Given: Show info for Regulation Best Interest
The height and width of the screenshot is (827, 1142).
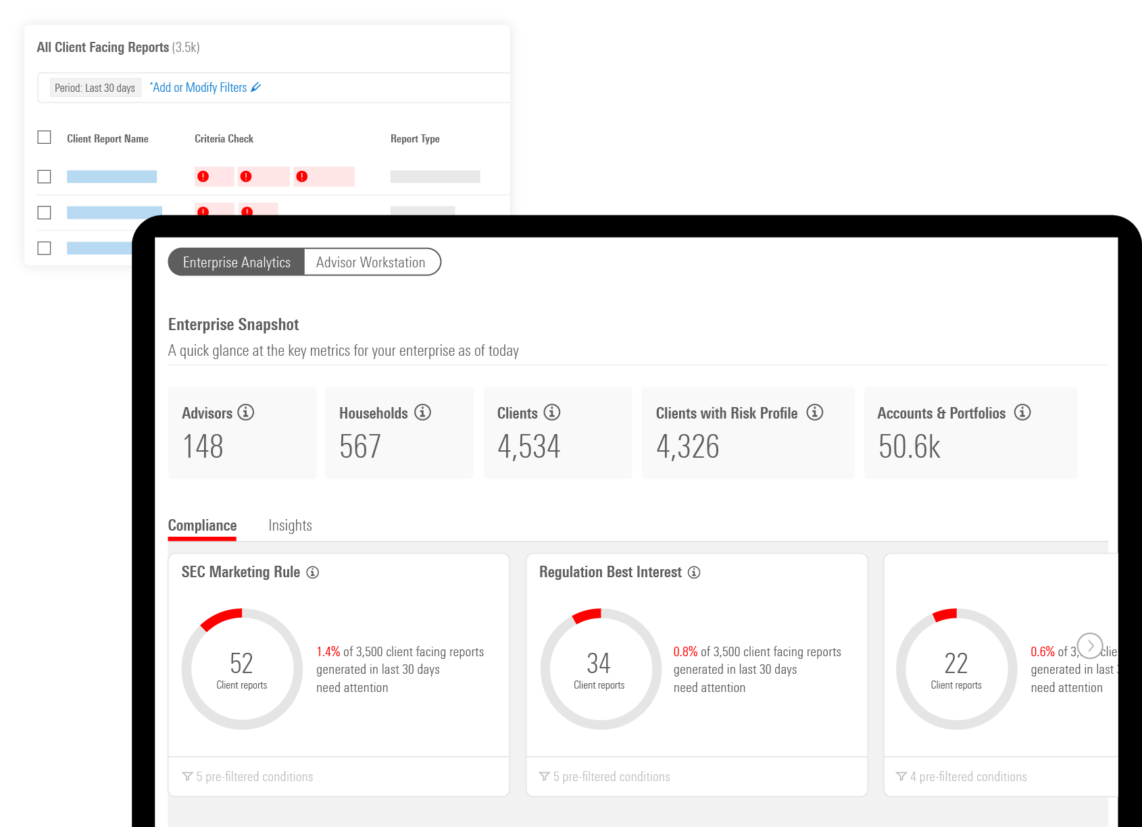Looking at the screenshot, I should coord(694,572).
